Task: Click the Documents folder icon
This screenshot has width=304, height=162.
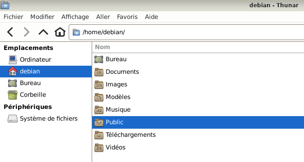Action: [99, 72]
